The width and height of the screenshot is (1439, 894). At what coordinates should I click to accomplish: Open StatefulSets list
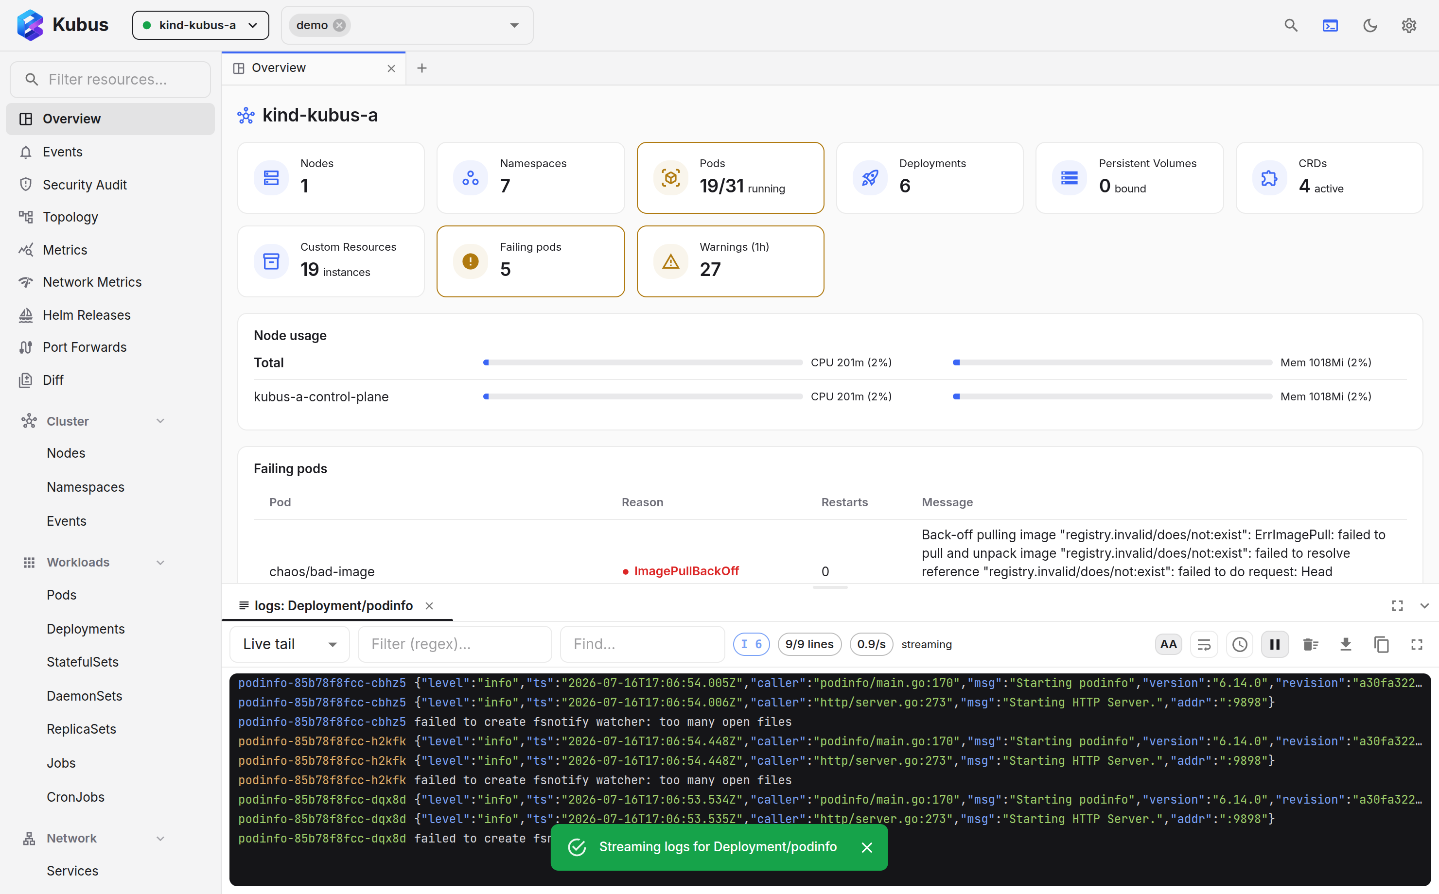83,662
